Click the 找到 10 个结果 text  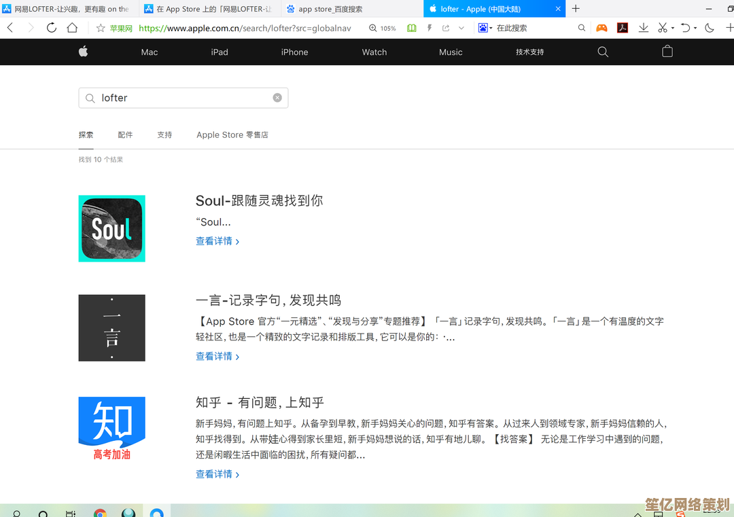point(101,160)
